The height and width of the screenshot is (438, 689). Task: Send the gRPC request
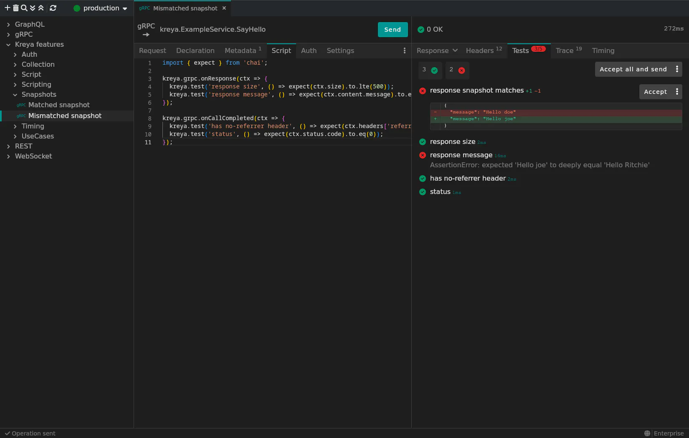point(393,30)
